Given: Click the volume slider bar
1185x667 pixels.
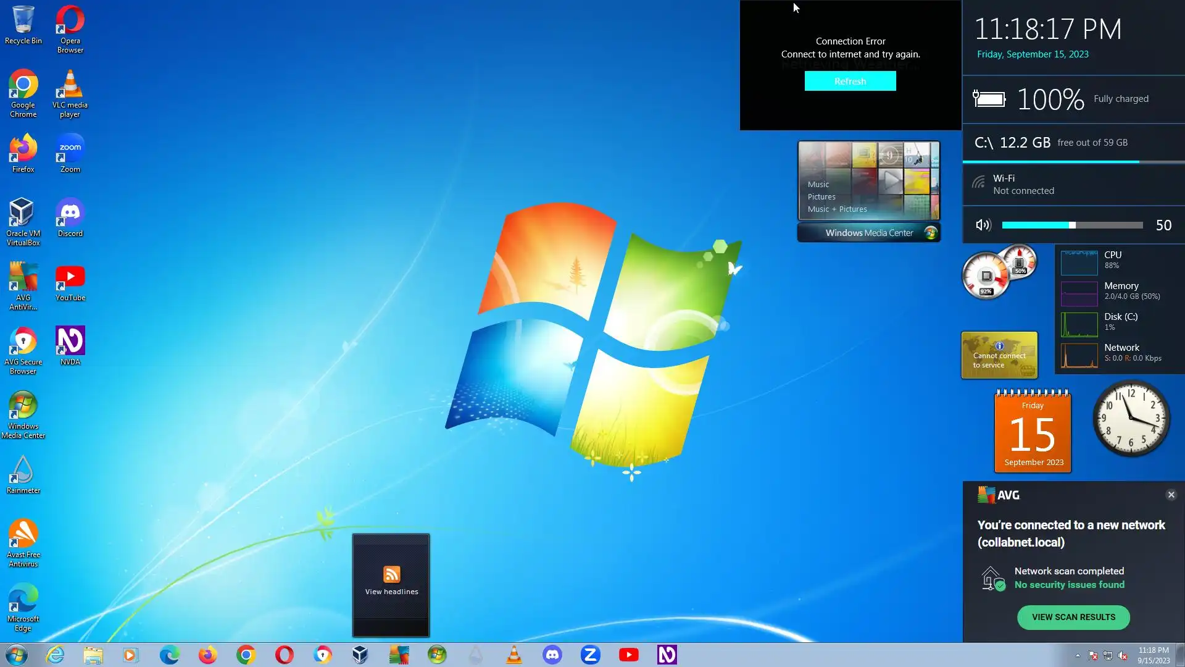Looking at the screenshot, I should pyautogui.click(x=1072, y=225).
